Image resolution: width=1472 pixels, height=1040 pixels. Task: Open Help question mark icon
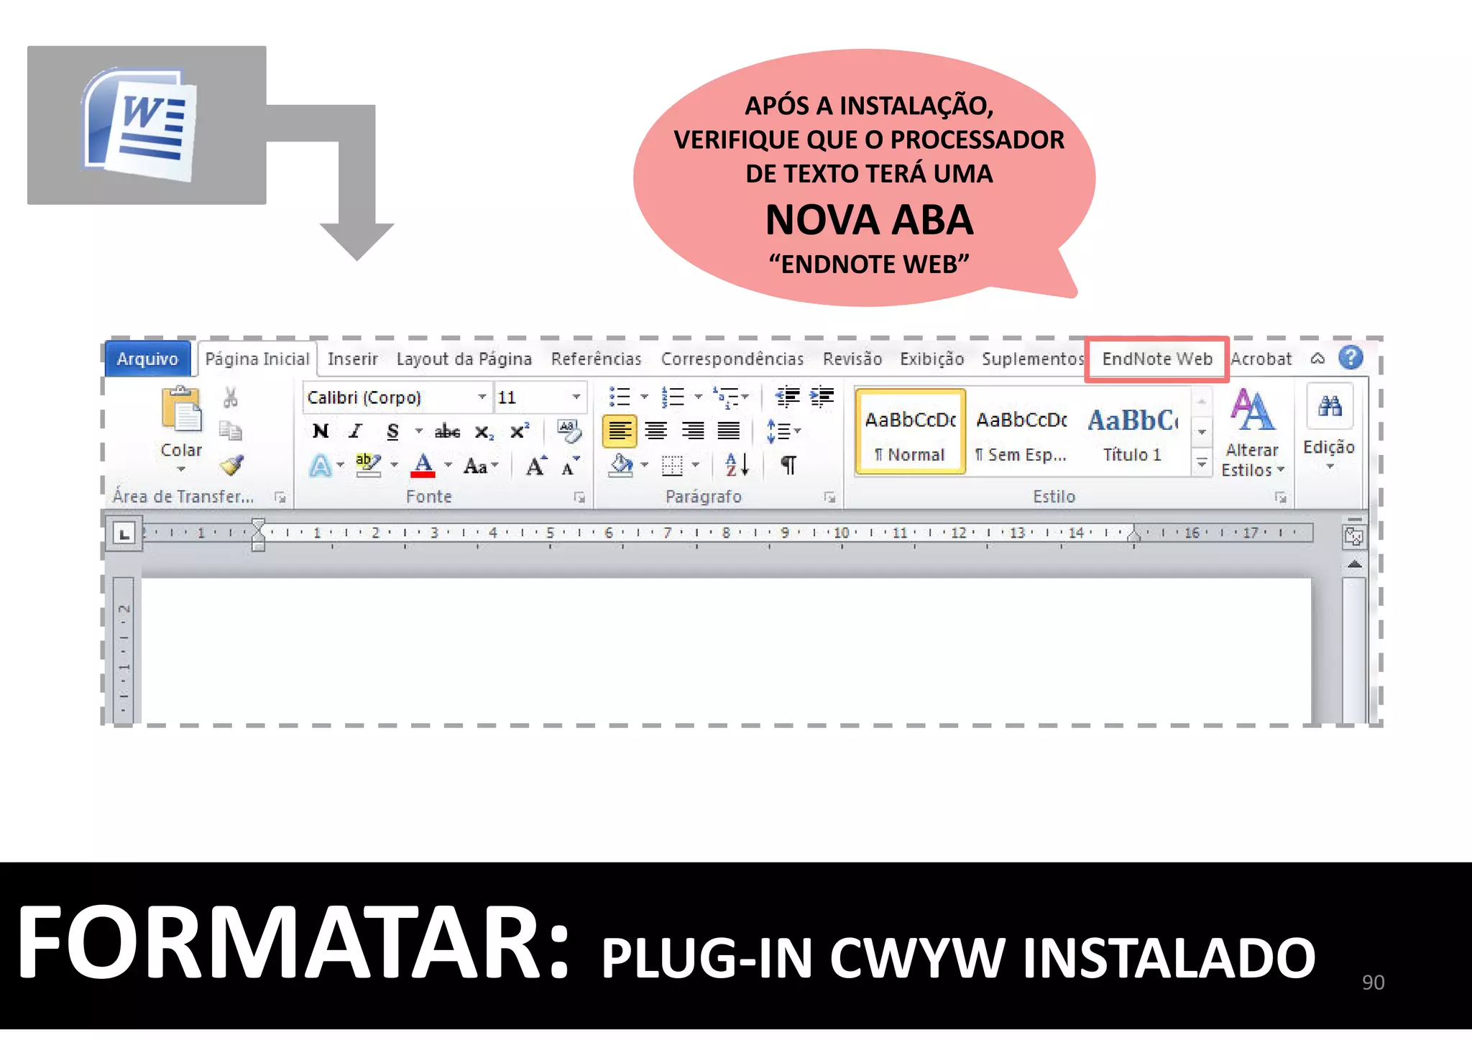pyautogui.click(x=1351, y=357)
